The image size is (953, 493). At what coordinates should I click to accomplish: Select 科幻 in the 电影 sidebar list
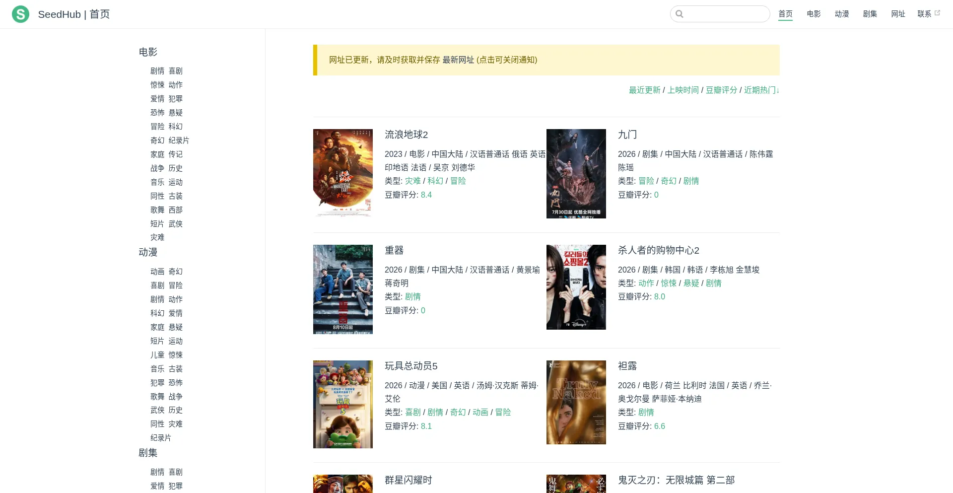click(176, 127)
